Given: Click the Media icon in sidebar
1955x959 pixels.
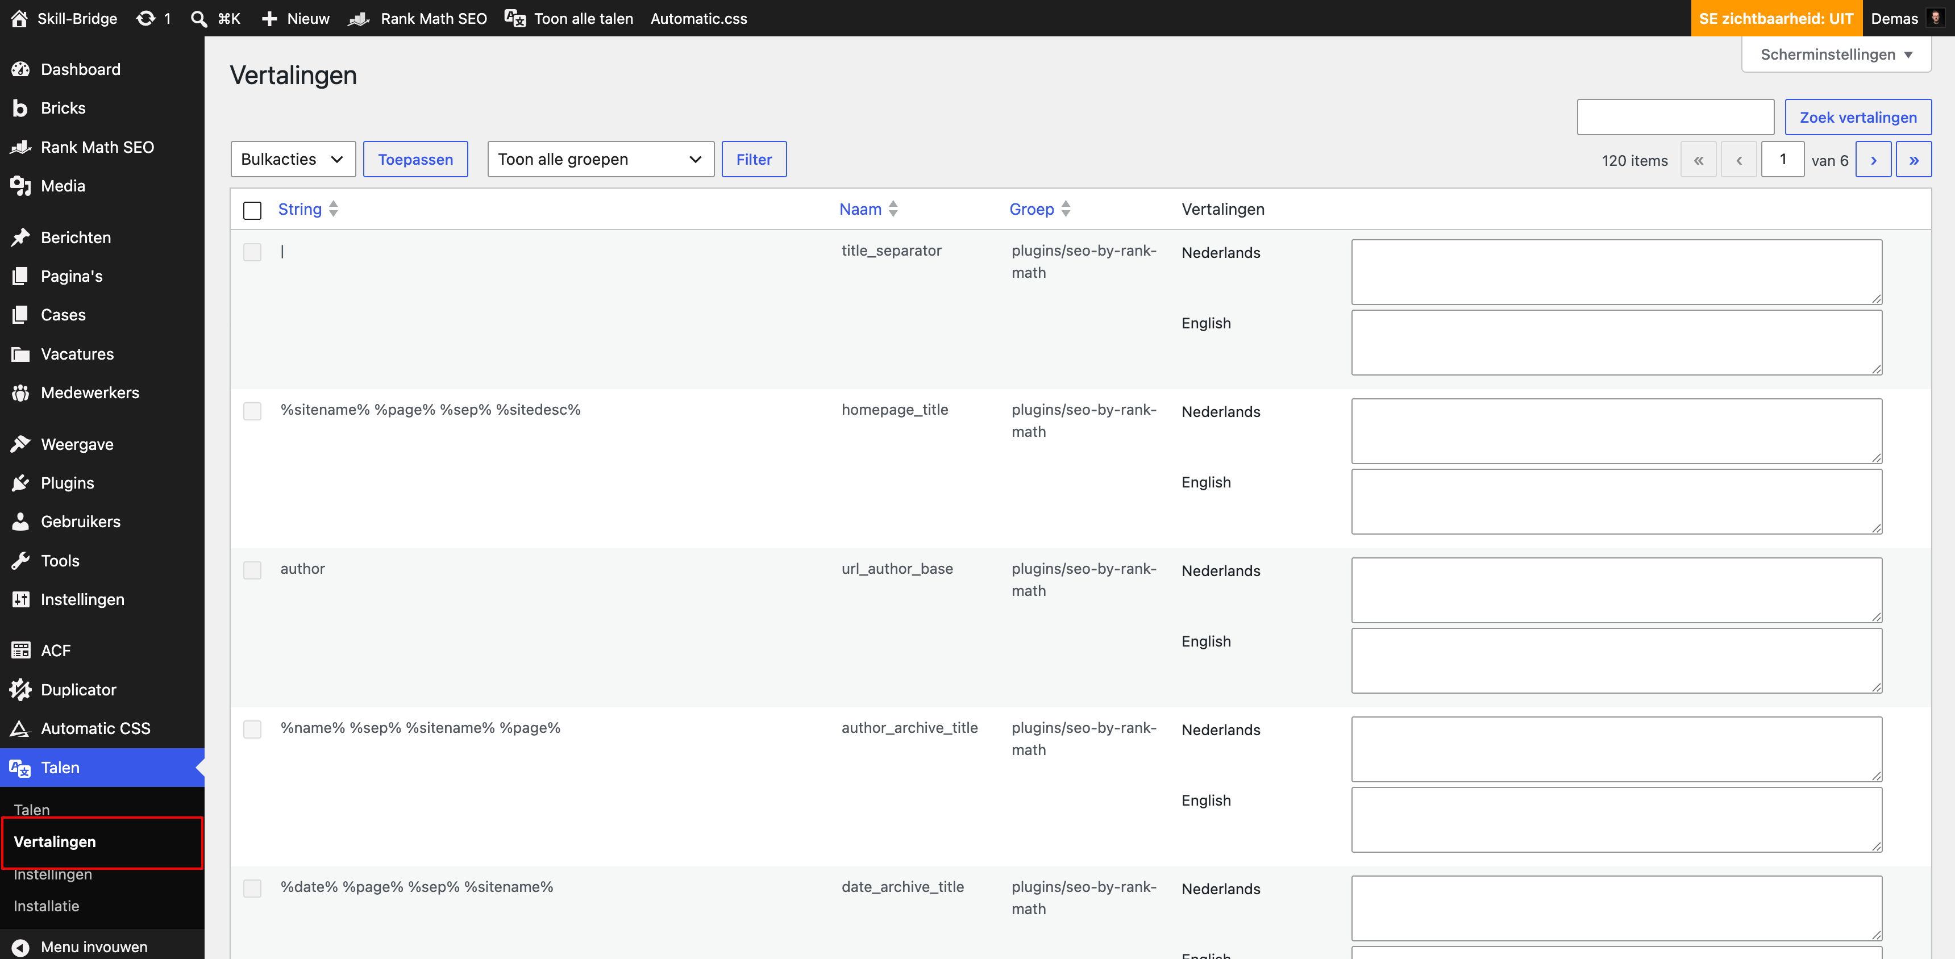Looking at the screenshot, I should [20, 186].
